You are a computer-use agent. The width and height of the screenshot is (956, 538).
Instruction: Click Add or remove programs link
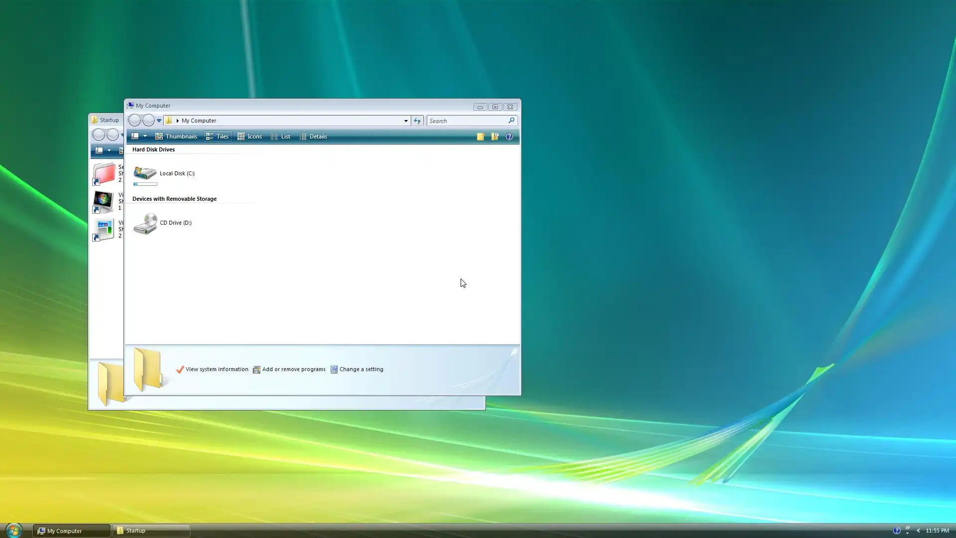293,369
